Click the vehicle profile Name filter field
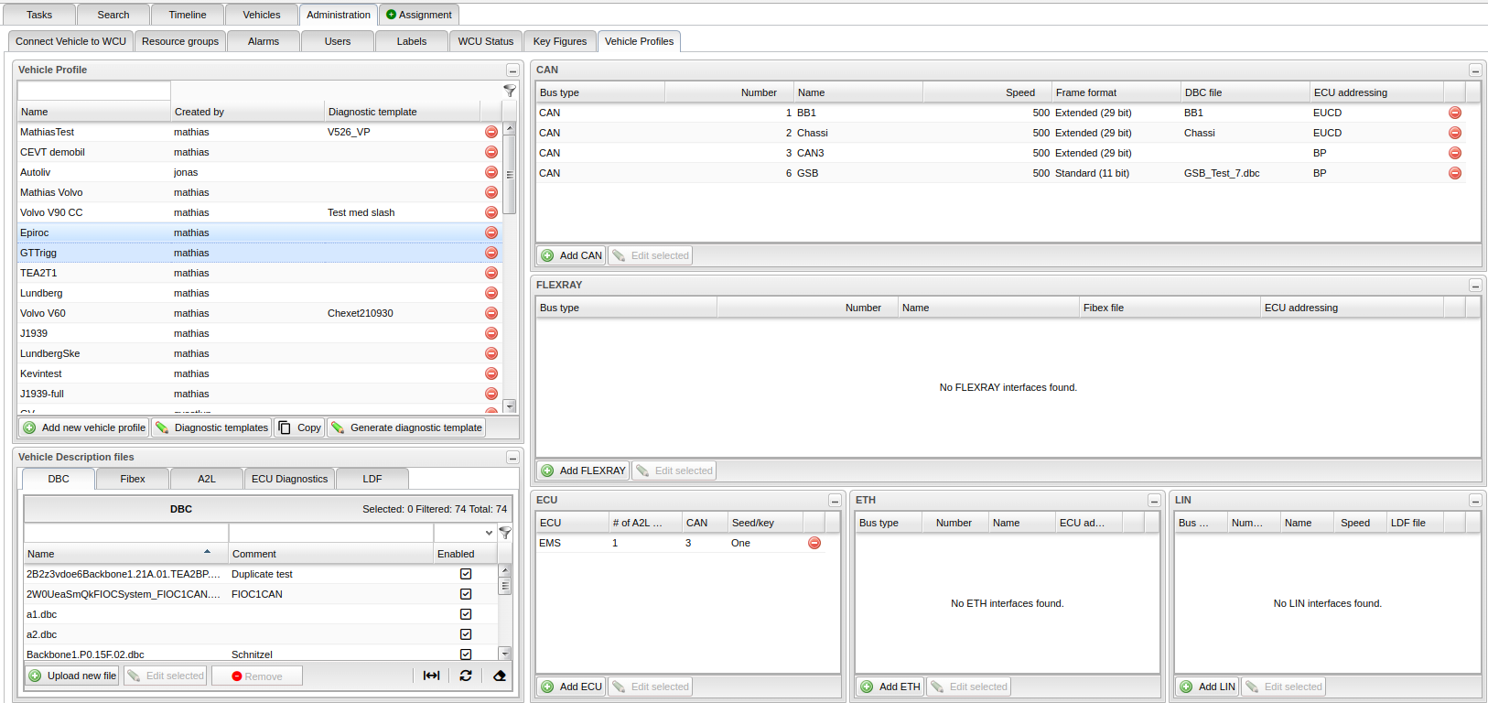1488x703 pixels. coord(93,91)
